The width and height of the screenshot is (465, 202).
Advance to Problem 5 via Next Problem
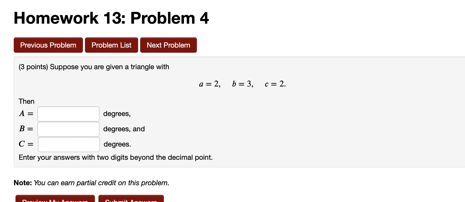168,45
